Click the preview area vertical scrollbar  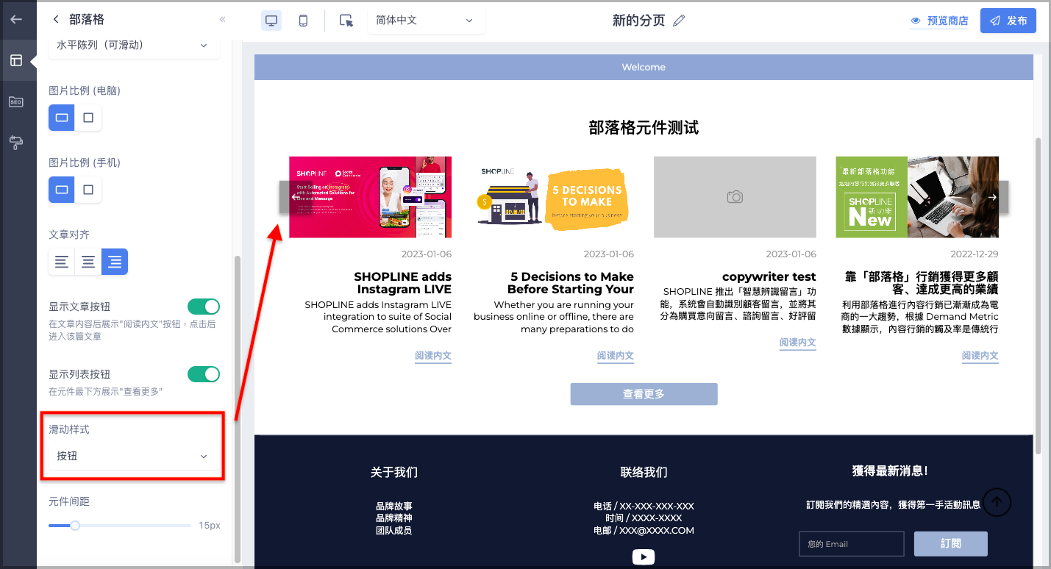click(1038, 294)
